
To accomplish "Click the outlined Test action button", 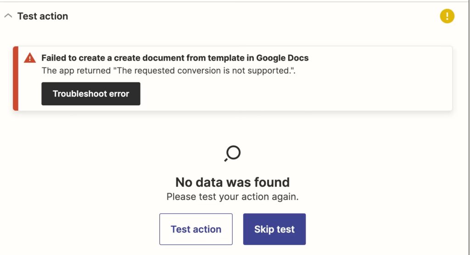I will point(196,229).
